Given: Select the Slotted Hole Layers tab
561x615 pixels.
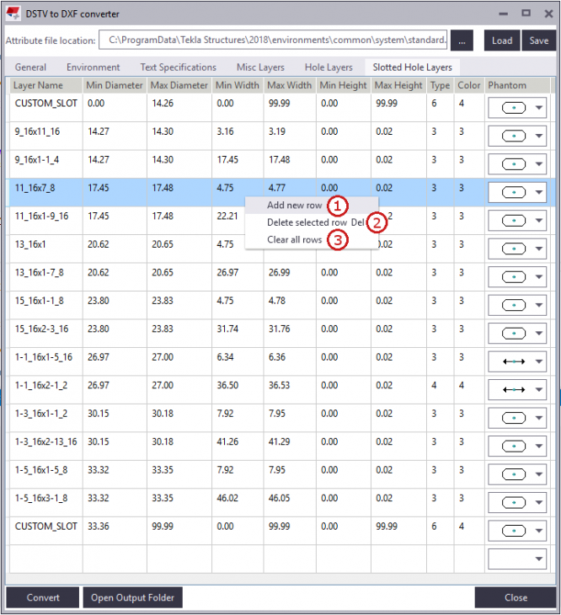Looking at the screenshot, I should [x=413, y=67].
